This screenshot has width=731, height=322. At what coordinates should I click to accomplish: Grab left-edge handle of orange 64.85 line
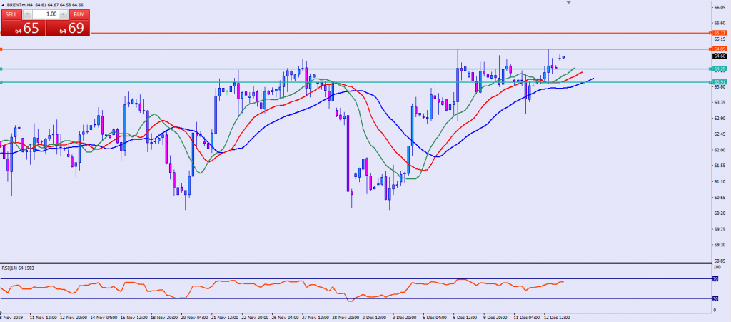(1, 49)
